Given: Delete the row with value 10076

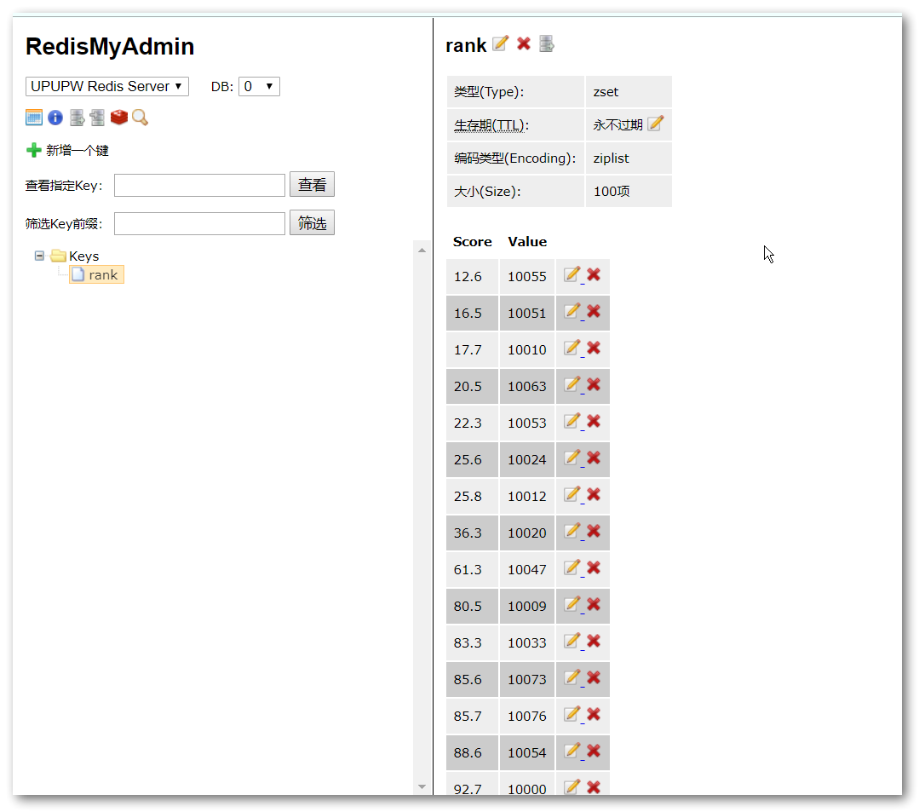Looking at the screenshot, I should click(x=594, y=715).
